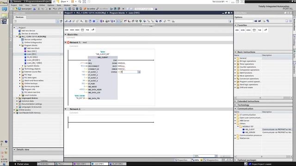Collapse the PLC_1 tree node
Viewport: 296px width, 166px height.
click(x=17, y=36)
